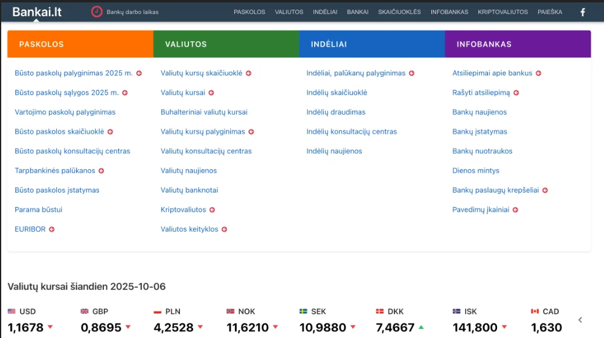Screen dimensions: 604x338
Task: Click the UK flag icon beside GBP
Action: tap(85, 311)
